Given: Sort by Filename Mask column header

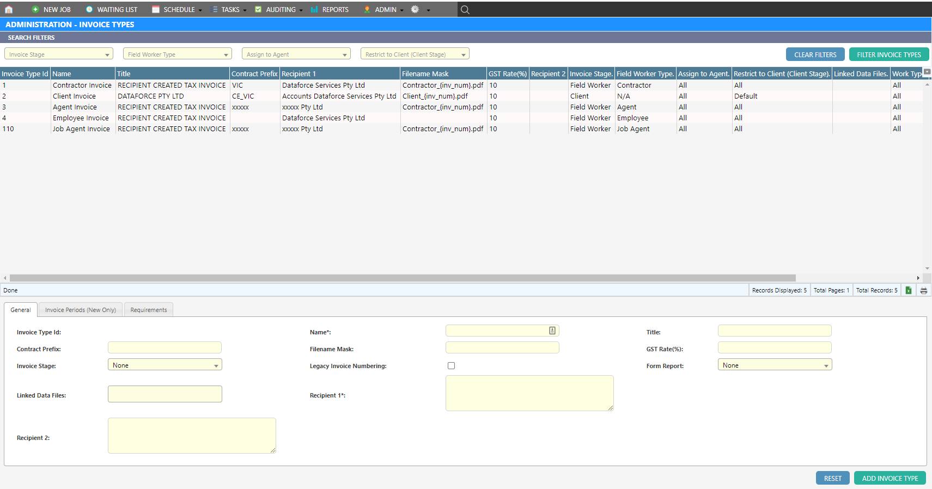Looking at the screenshot, I should pyautogui.click(x=443, y=74).
